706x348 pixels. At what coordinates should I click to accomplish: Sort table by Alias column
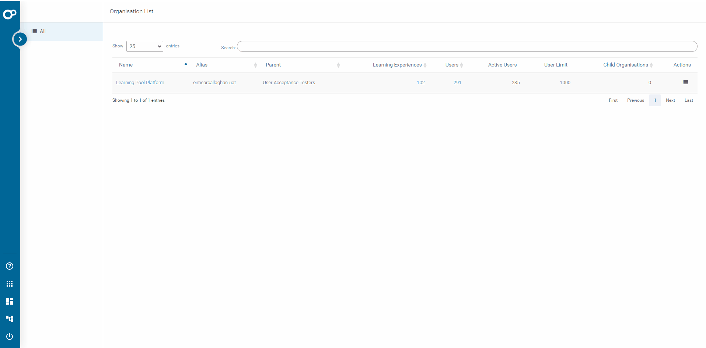click(x=202, y=65)
